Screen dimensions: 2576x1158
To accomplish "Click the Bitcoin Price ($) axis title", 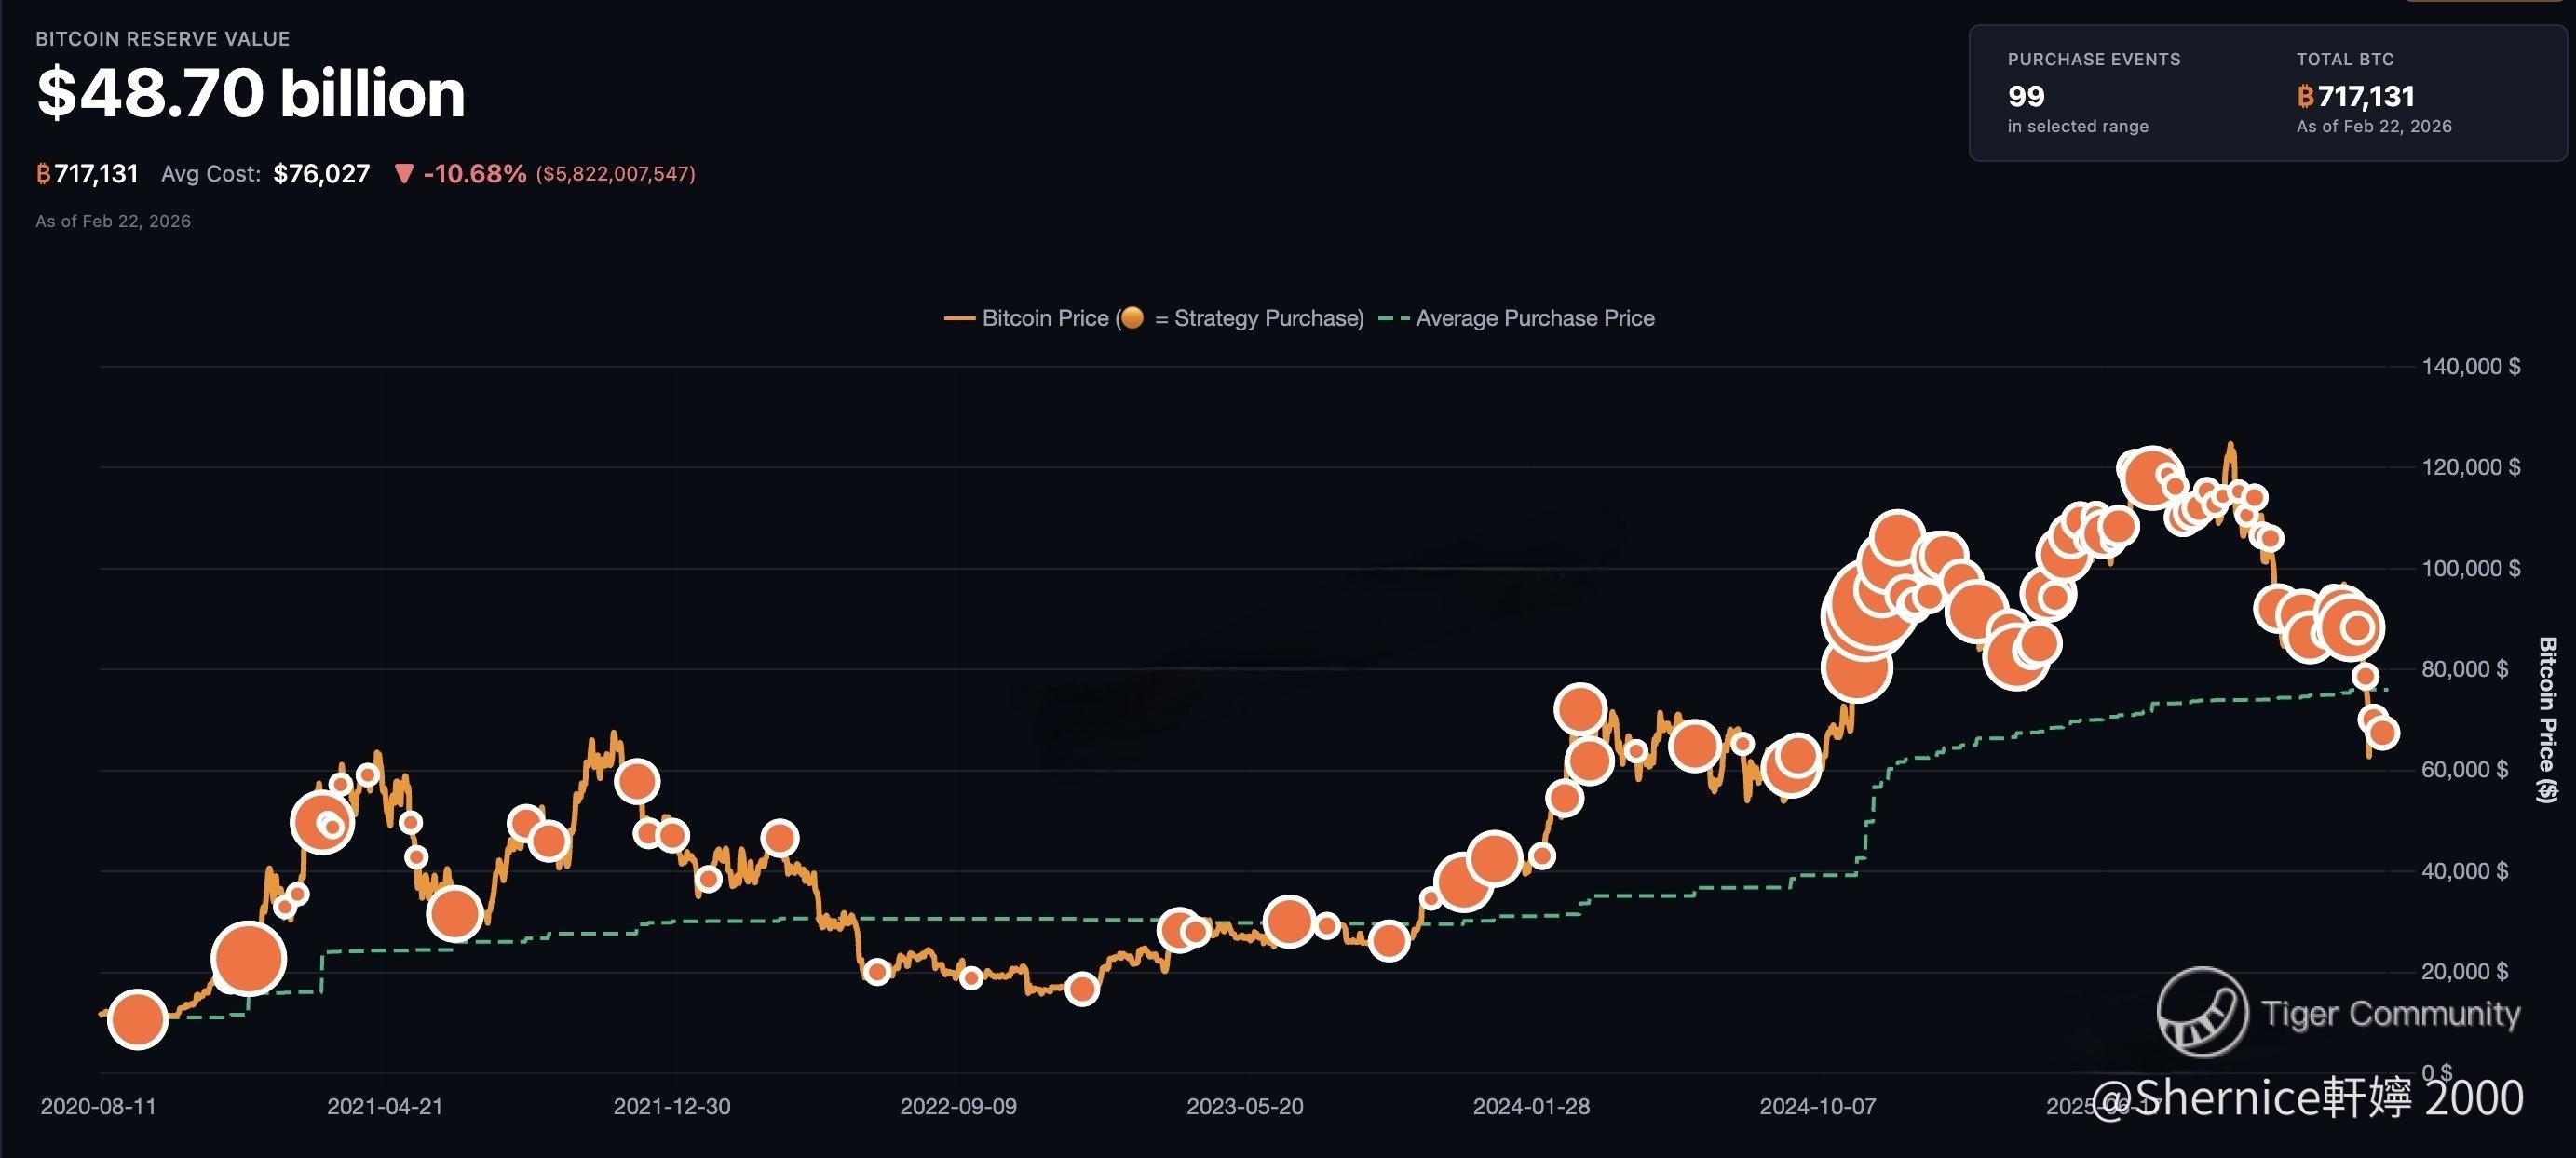I will (x=2547, y=720).
